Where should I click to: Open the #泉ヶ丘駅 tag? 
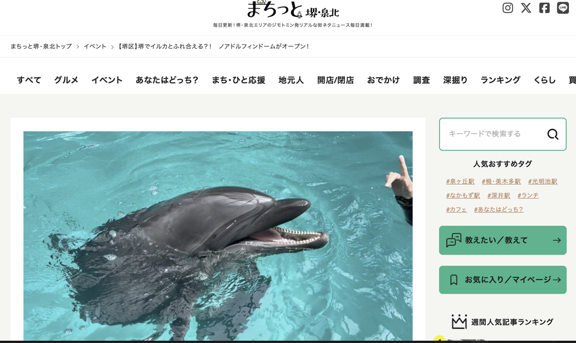pos(460,182)
